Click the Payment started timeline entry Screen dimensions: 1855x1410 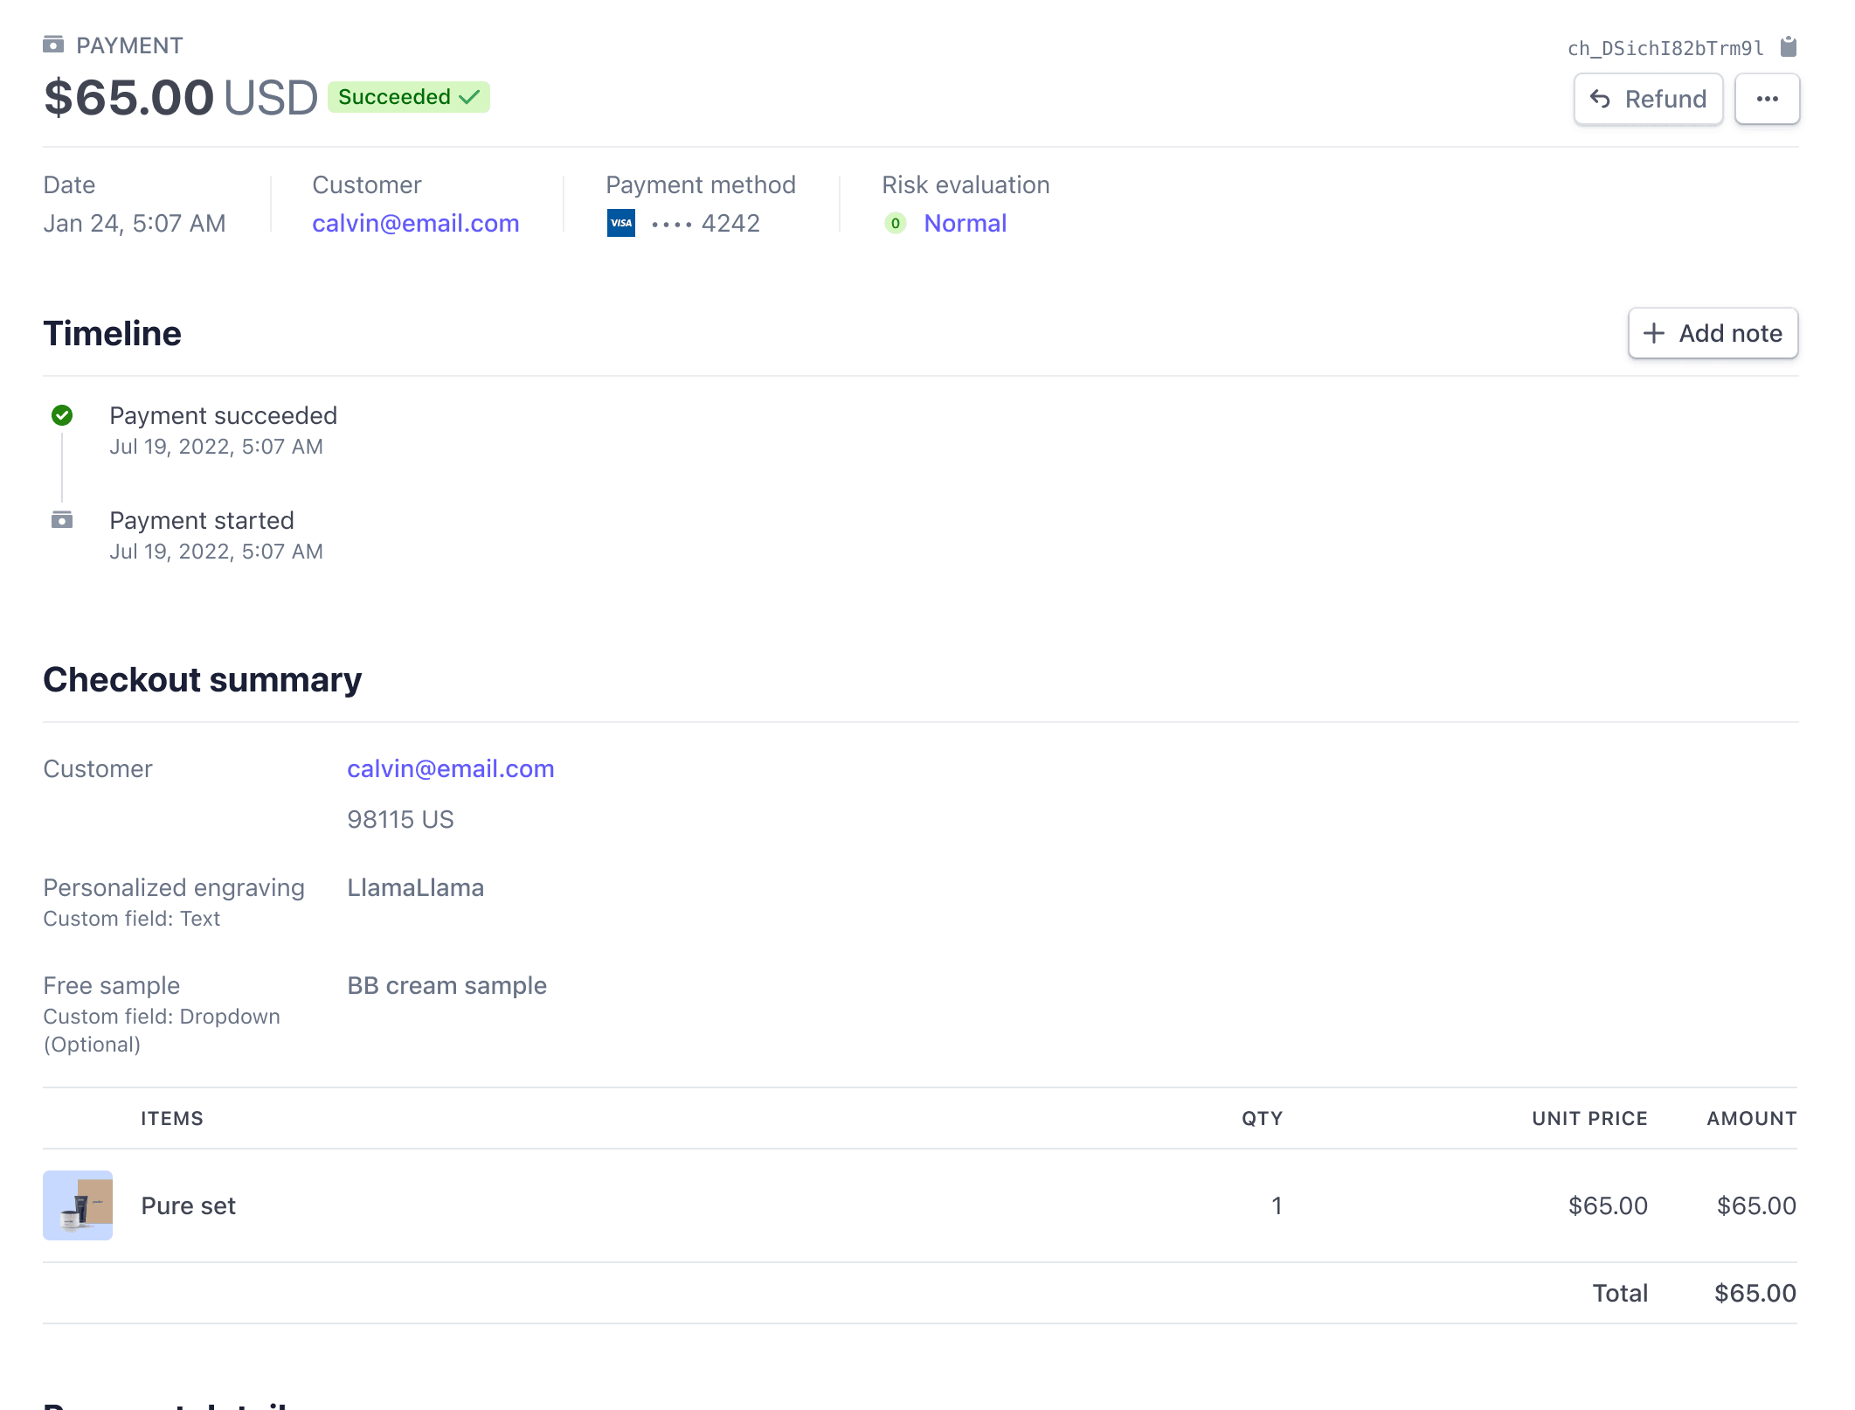pyautogui.click(x=201, y=521)
